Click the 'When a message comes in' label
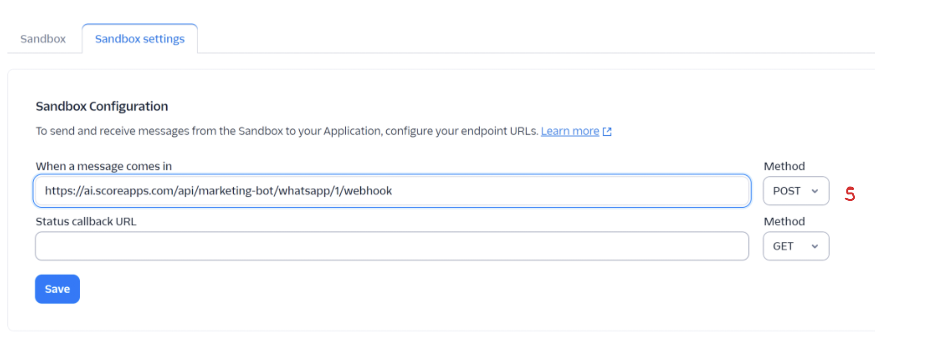 click(104, 166)
